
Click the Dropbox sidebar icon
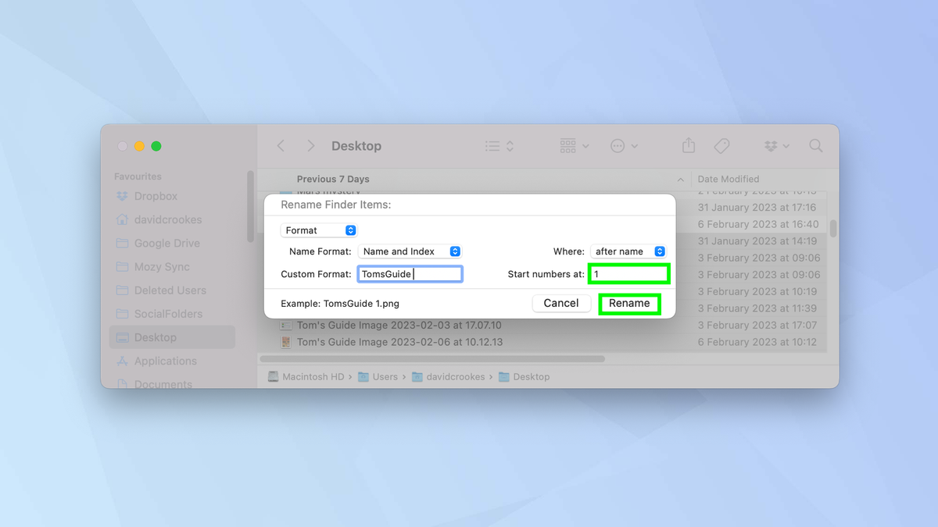(122, 197)
